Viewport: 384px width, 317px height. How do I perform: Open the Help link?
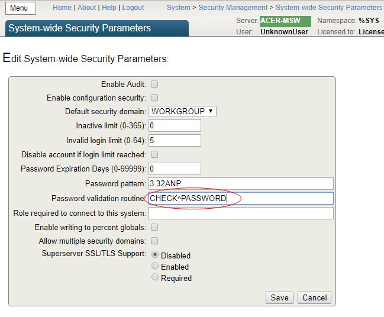[109, 8]
